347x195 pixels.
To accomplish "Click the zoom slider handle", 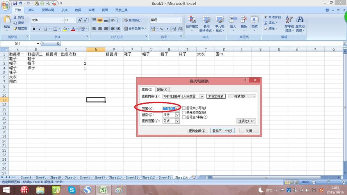I will click(x=329, y=182).
